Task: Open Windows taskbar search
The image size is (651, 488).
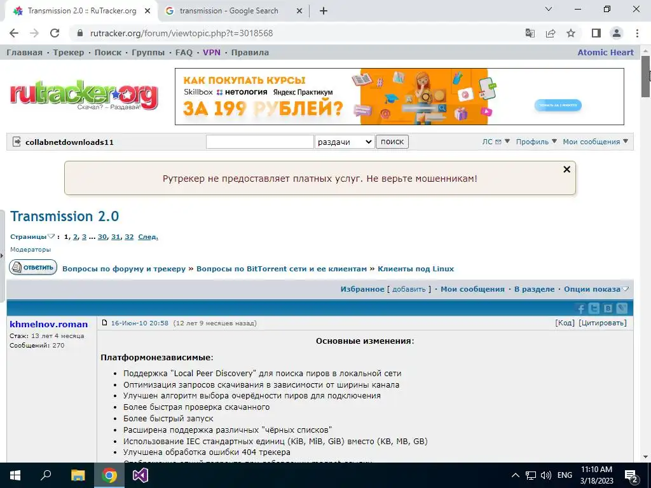Action: [x=46, y=475]
